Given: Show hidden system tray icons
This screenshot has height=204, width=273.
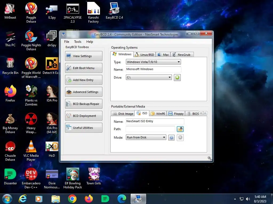Looking at the screenshot, I should pyautogui.click(x=235, y=199).
